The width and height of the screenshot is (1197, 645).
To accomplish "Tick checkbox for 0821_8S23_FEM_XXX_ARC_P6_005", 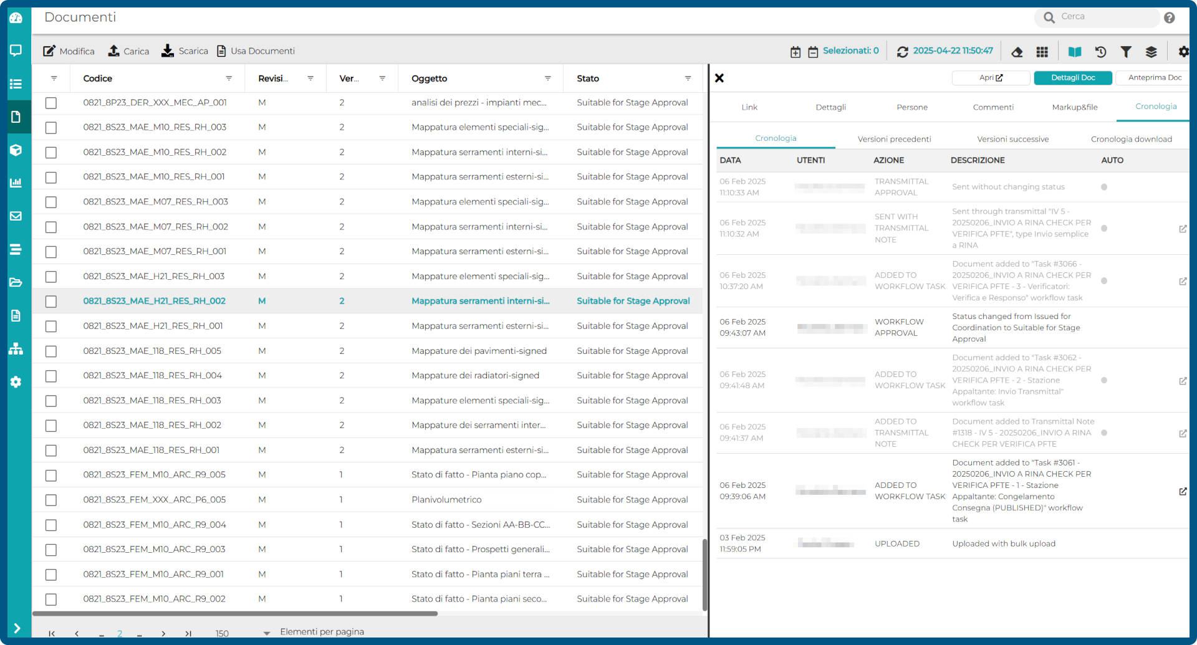I will click(51, 500).
